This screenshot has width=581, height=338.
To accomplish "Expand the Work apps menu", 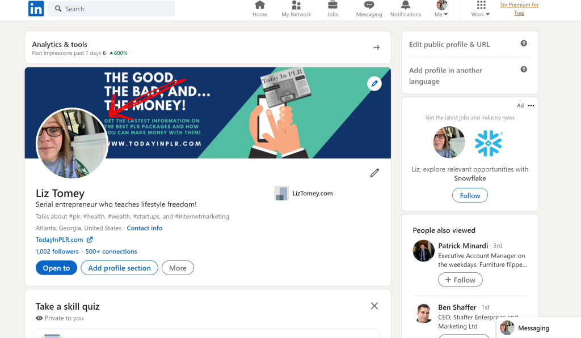I will (x=481, y=9).
